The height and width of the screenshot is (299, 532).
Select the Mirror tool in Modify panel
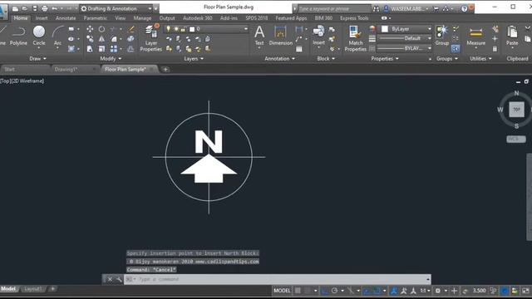pyautogui.click(x=101, y=39)
